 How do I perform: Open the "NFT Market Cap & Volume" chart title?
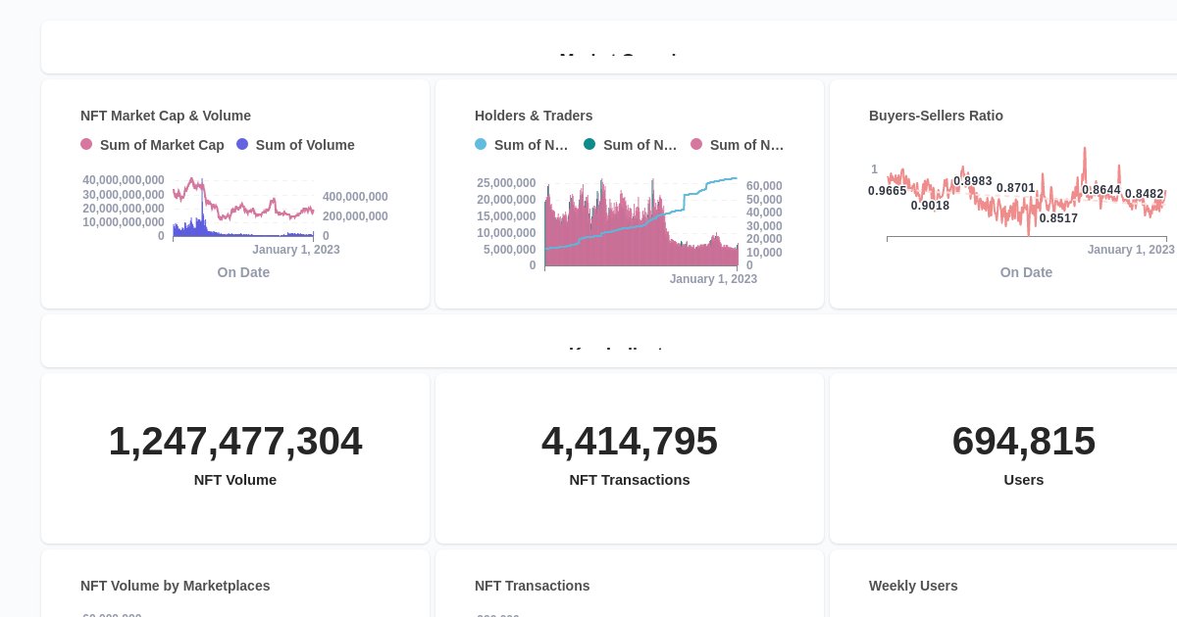[x=165, y=116]
